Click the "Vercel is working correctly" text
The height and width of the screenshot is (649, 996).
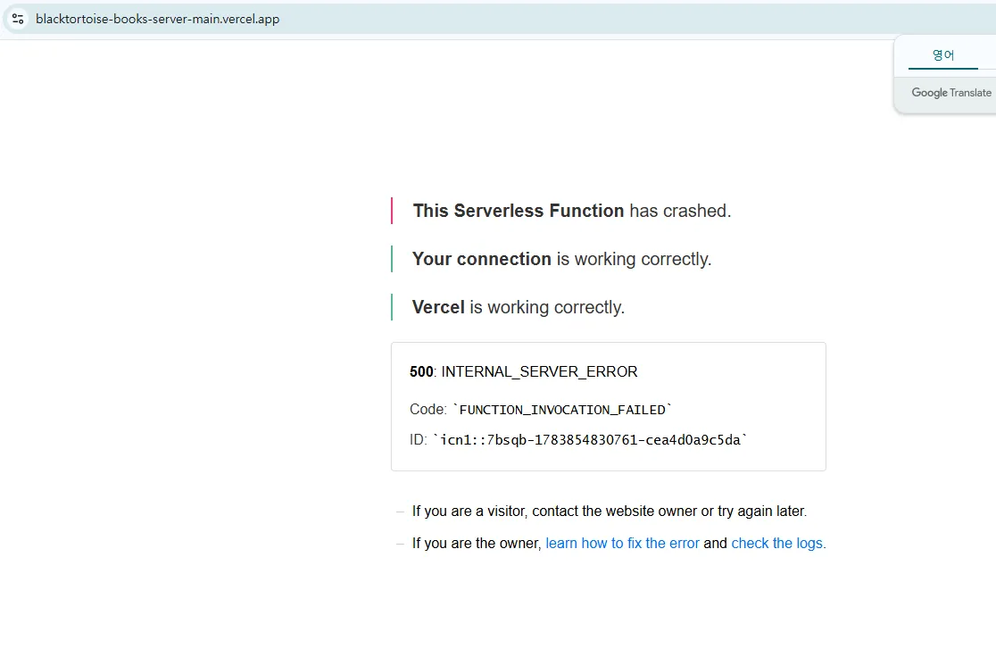pyautogui.click(x=519, y=307)
